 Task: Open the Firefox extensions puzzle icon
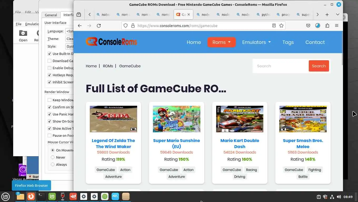tap(327, 26)
